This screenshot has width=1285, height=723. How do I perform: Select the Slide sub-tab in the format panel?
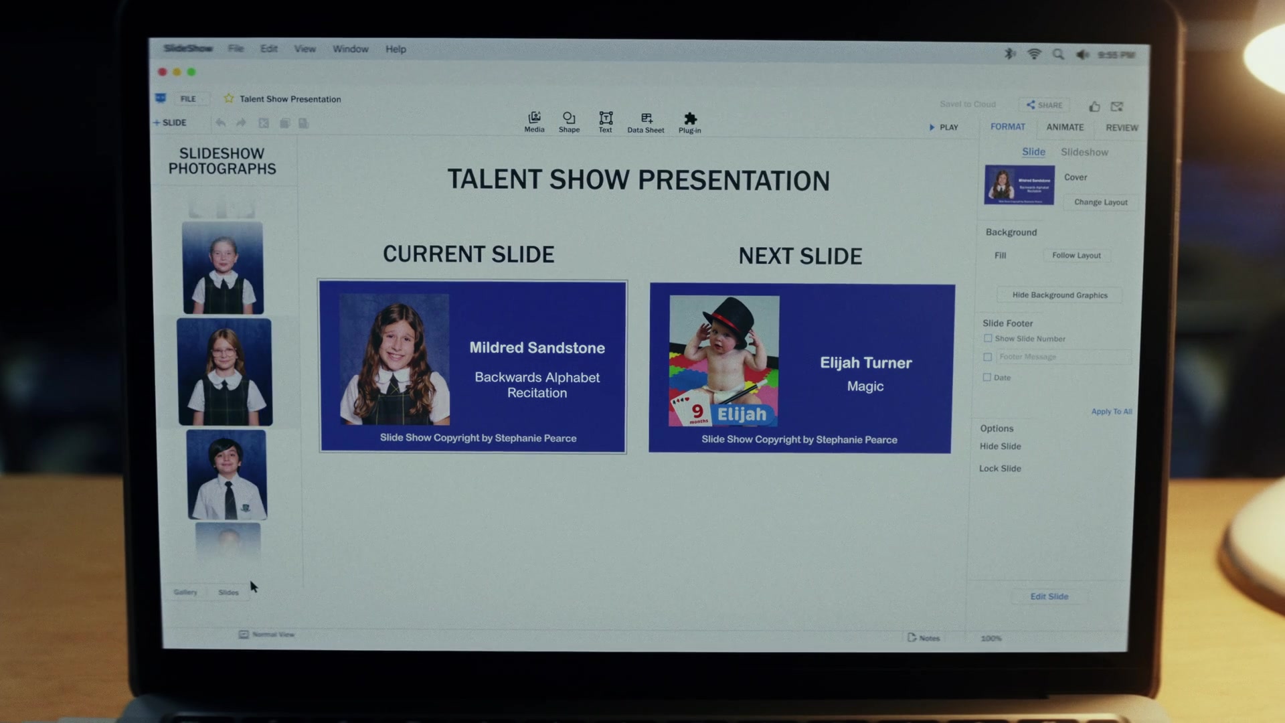click(x=1033, y=152)
